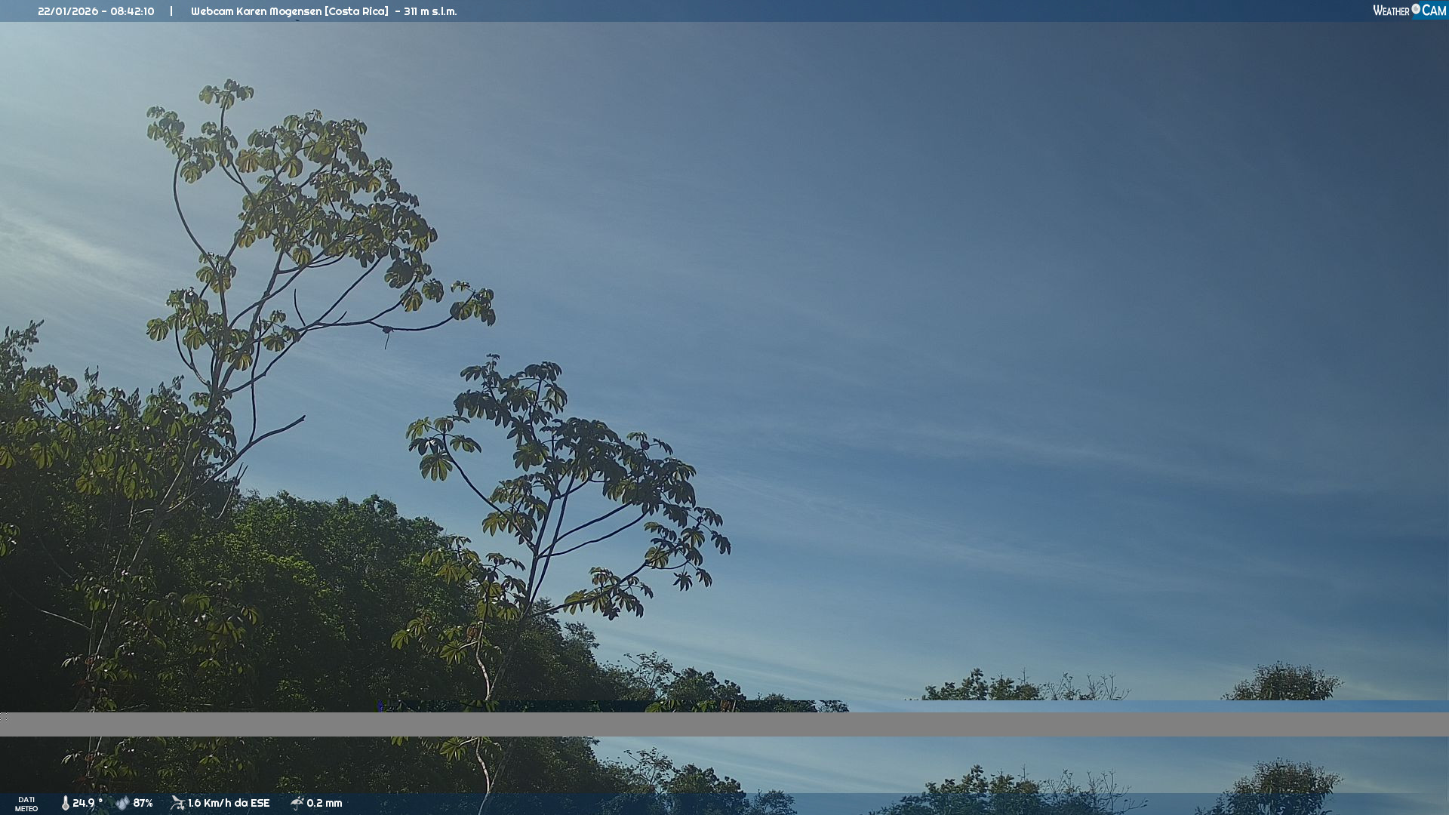Click the 08:42:10 timestamp

tap(132, 11)
